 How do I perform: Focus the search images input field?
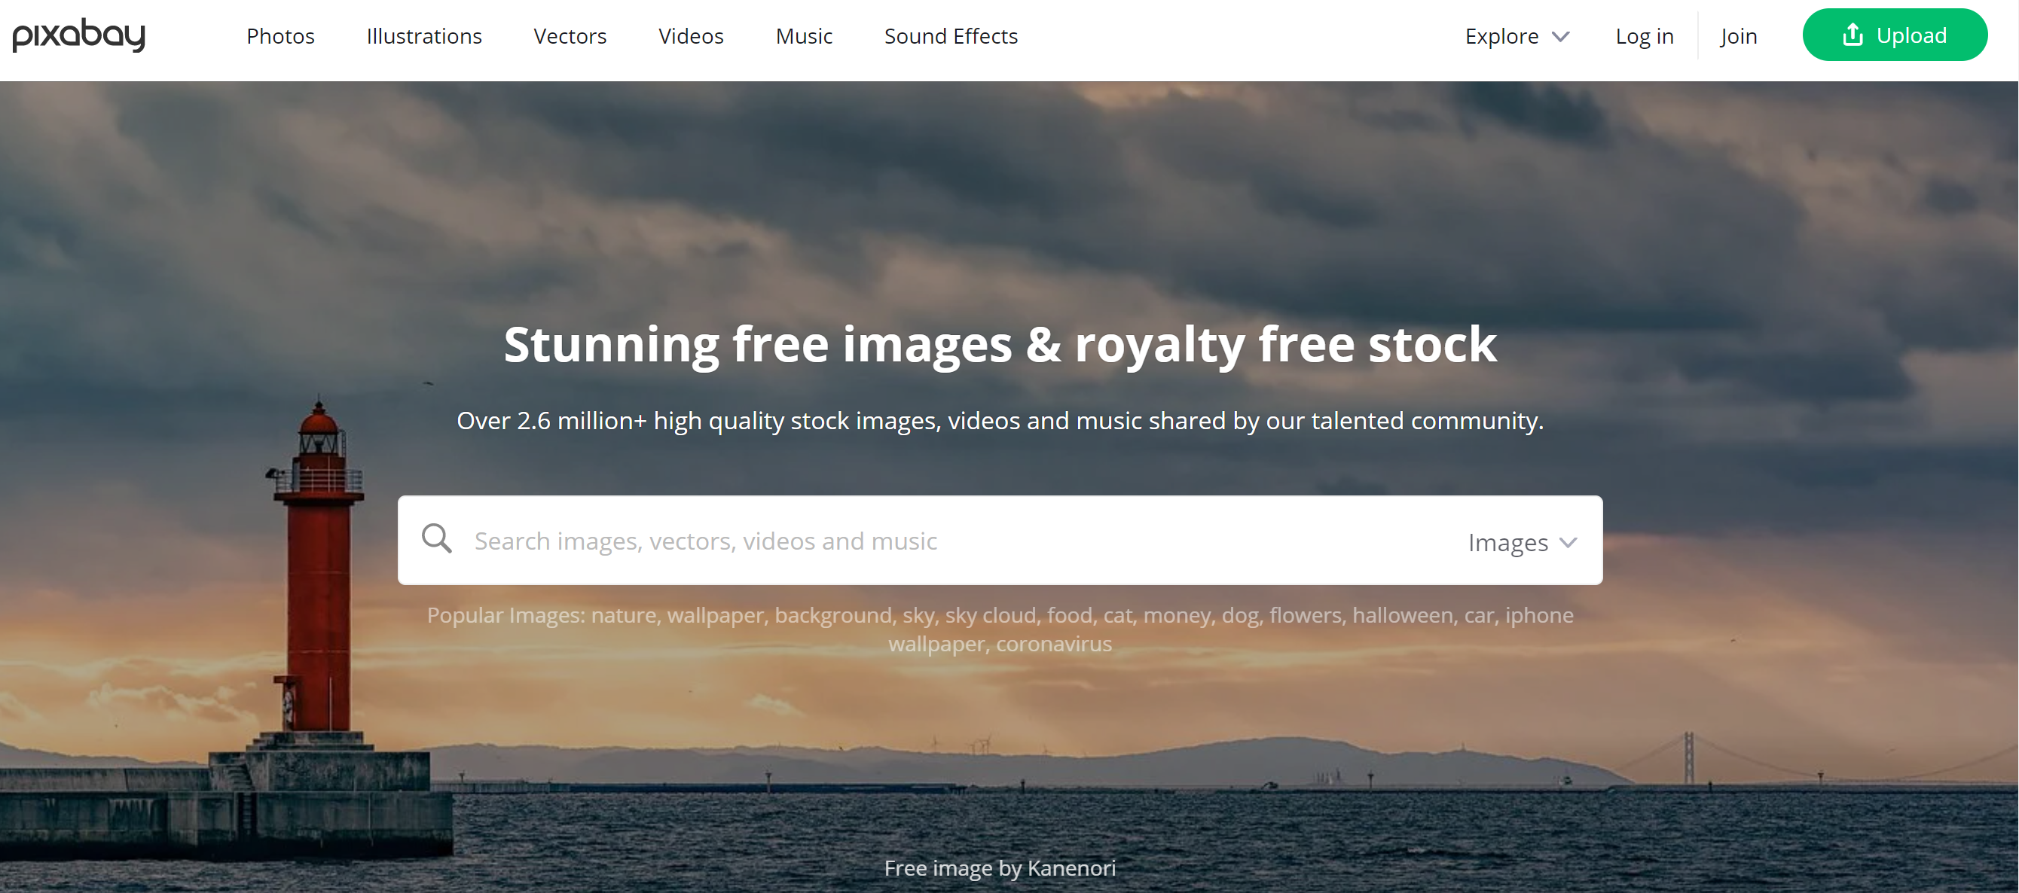[x=940, y=541]
